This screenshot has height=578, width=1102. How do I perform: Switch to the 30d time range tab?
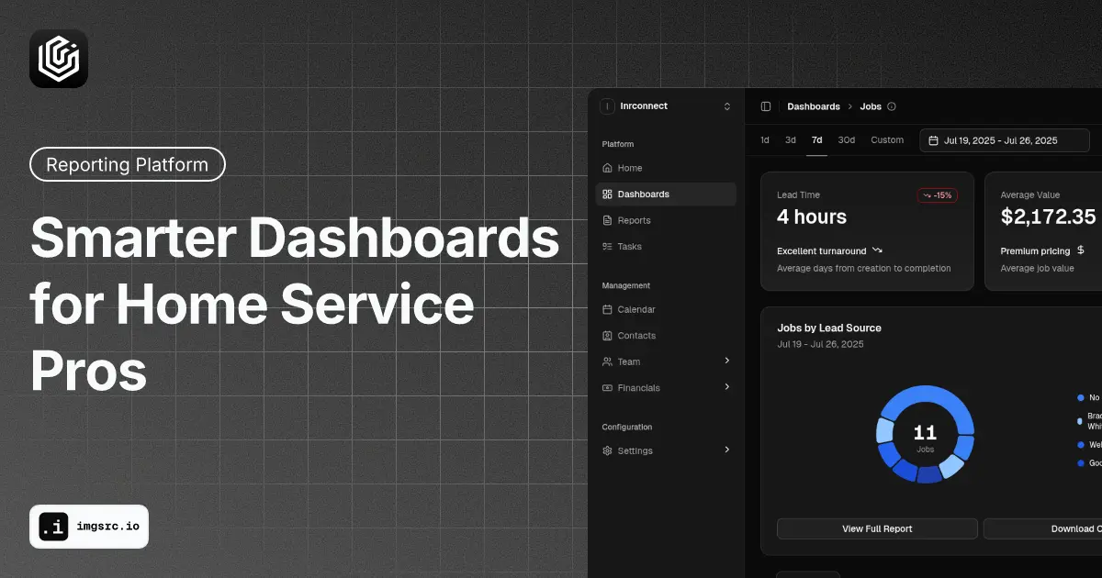tap(846, 139)
